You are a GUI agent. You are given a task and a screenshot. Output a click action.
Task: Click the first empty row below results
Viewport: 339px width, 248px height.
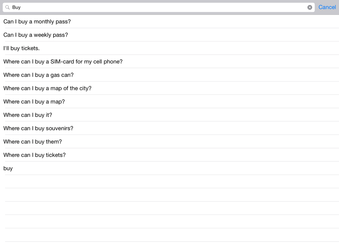tap(169, 181)
